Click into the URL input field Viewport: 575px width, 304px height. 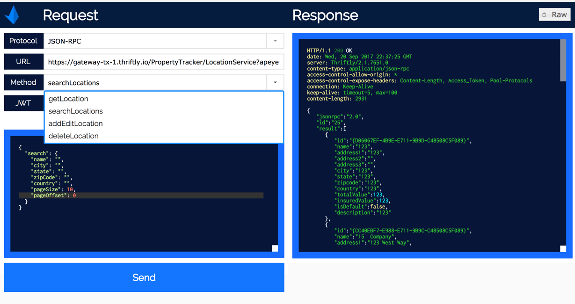pos(163,62)
